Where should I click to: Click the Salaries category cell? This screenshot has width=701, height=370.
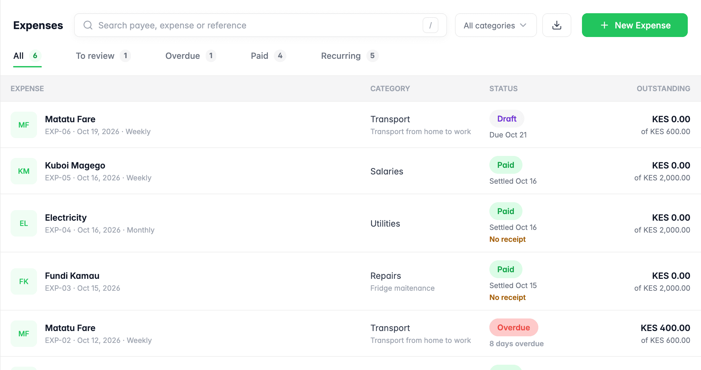click(x=387, y=171)
